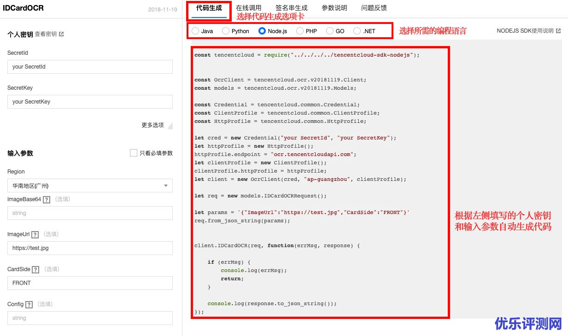
Task: Focus the SecretKey input field
Action: tap(90, 102)
